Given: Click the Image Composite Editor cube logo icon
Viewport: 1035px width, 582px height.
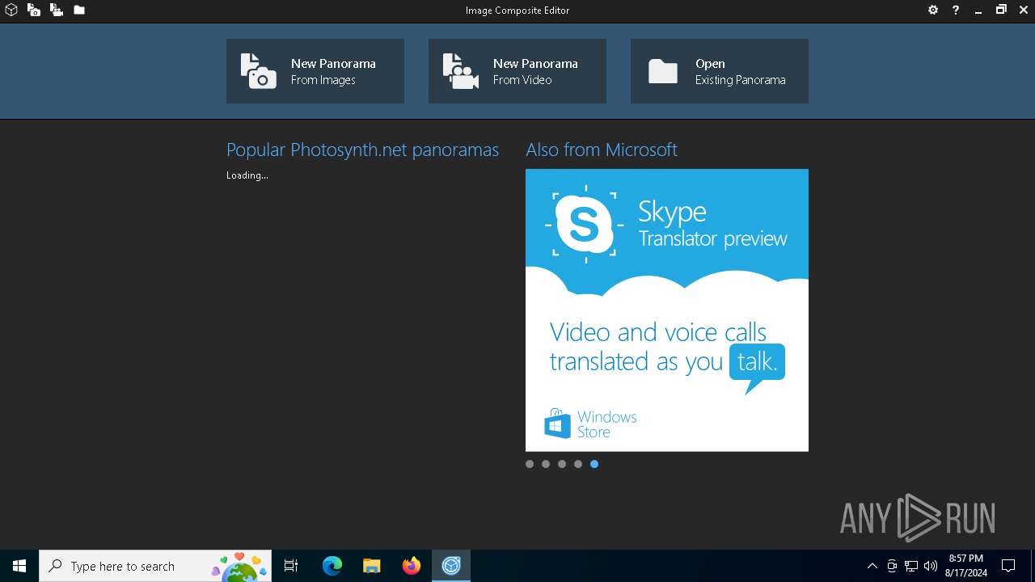Looking at the screenshot, I should click(x=11, y=11).
